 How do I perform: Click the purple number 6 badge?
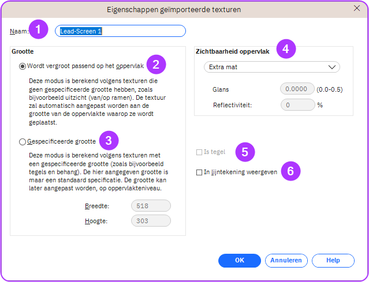pyautogui.click(x=290, y=171)
